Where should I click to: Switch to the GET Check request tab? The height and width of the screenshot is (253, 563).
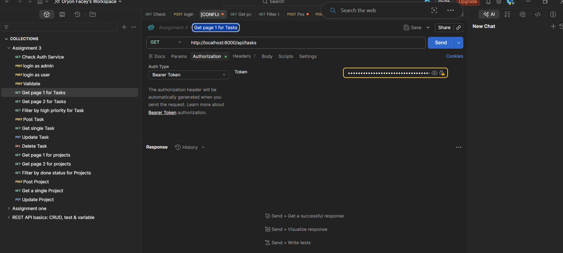pos(155,14)
